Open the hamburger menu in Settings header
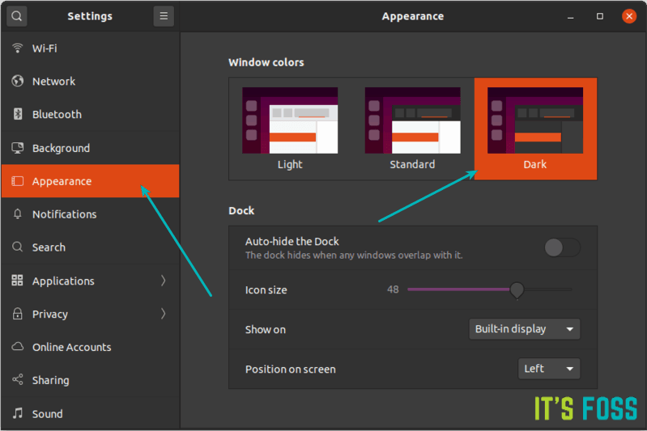The width and height of the screenshot is (647, 431). (164, 16)
